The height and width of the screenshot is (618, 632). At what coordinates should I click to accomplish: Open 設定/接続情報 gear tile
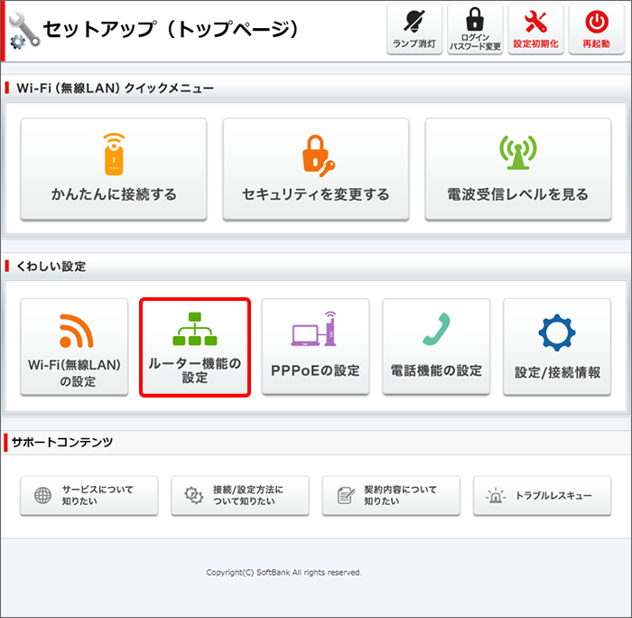tap(557, 347)
